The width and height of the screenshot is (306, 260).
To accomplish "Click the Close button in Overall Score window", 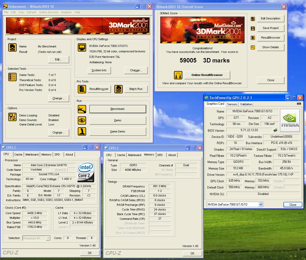I will pos(270,80).
